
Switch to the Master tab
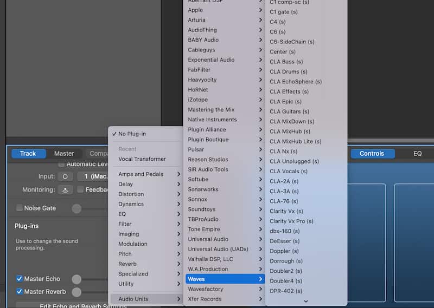tap(64, 154)
